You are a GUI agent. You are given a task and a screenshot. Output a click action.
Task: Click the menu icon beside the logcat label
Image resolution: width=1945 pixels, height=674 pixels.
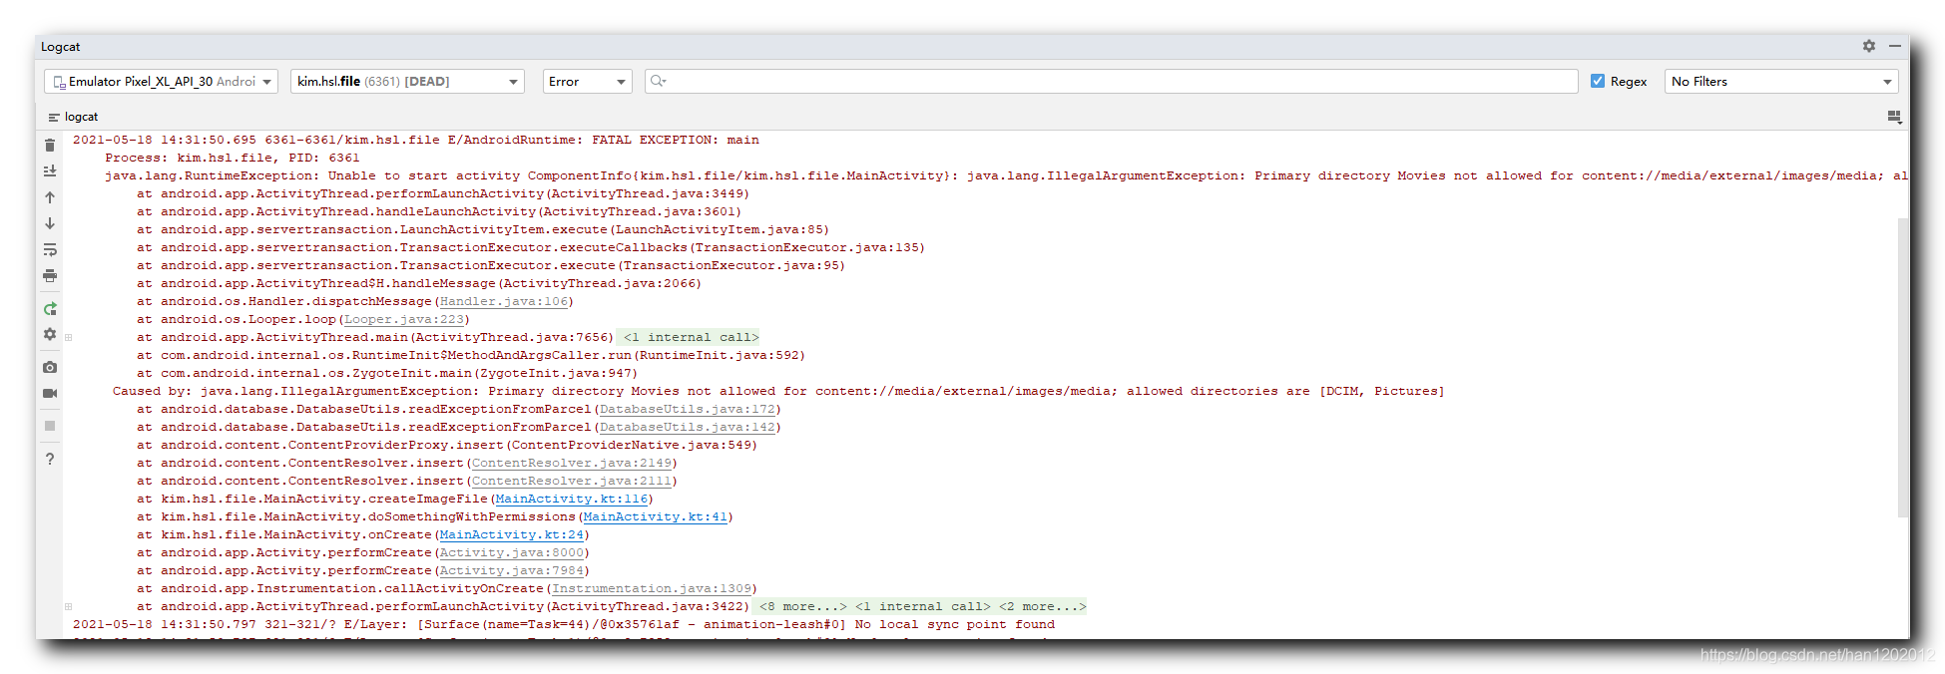[54, 118]
